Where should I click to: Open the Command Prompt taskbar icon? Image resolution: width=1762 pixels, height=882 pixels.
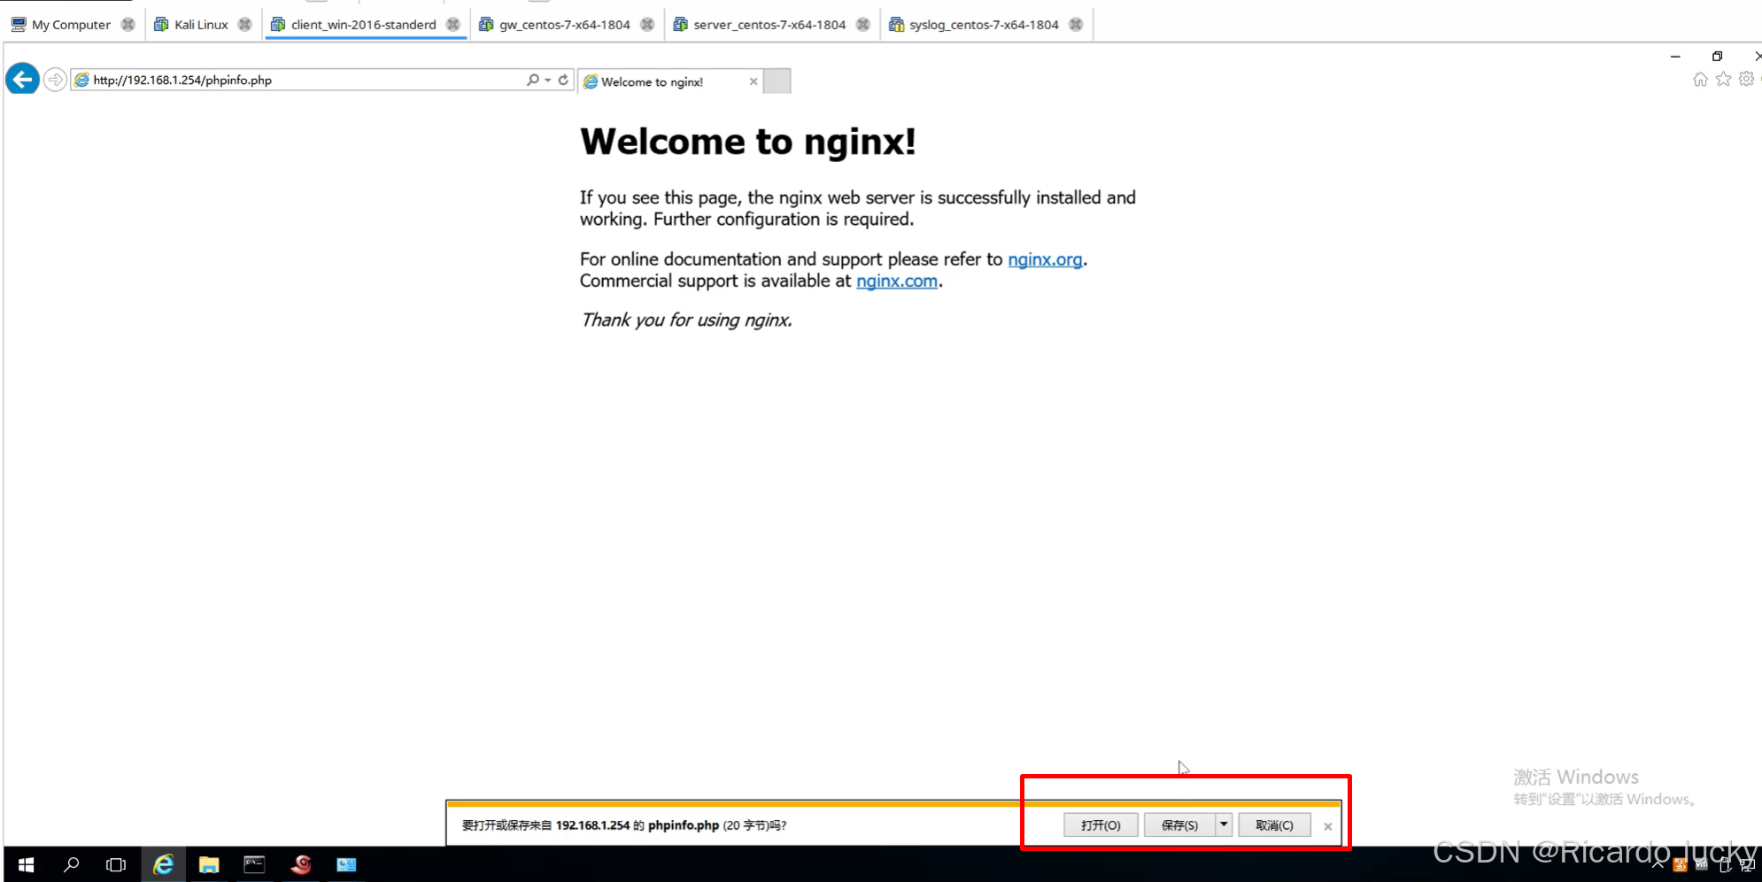(x=255, y=864)
